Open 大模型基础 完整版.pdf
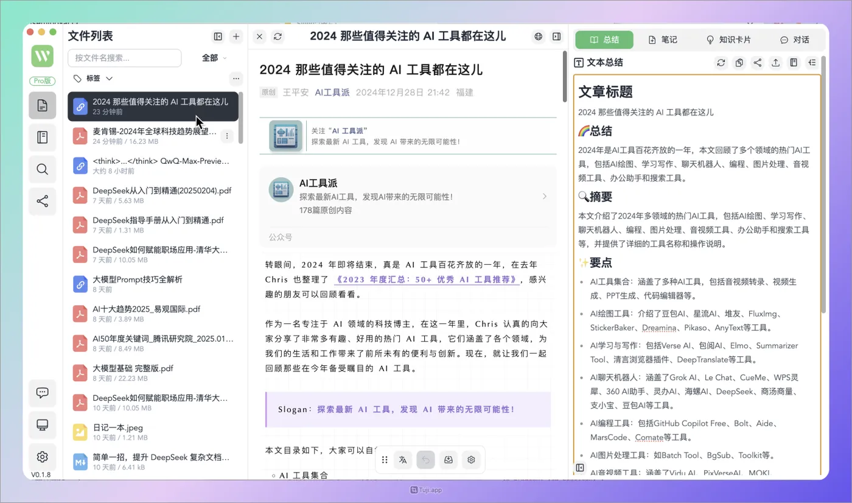 point(153,373)
